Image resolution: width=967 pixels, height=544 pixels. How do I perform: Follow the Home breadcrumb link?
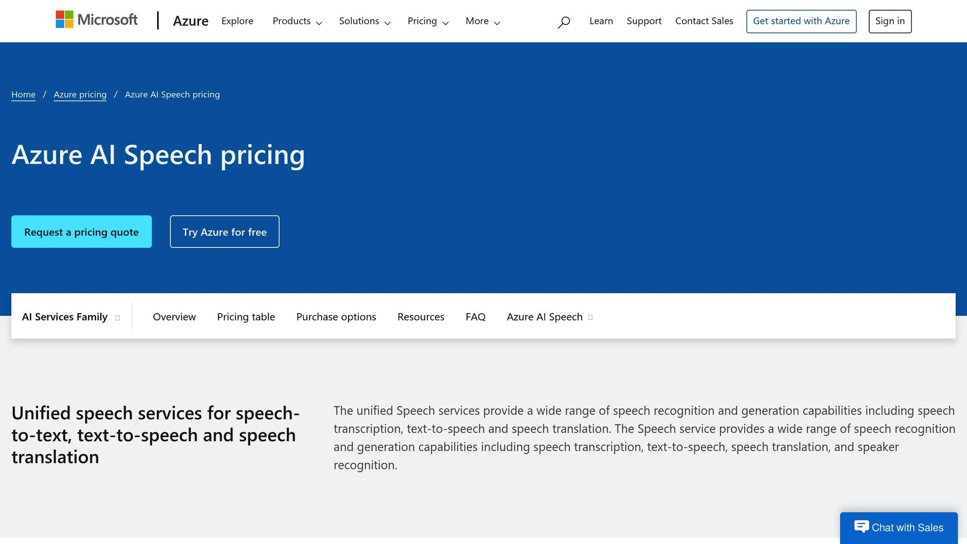point(23,94)
